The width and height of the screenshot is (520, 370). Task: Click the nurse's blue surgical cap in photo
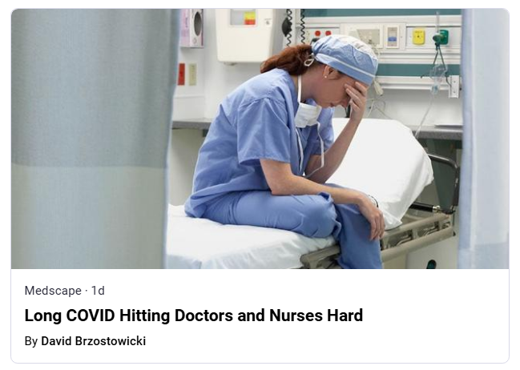346,58
